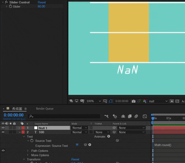
Task: Select the 100 text layer name
Action: coord(41,132)
